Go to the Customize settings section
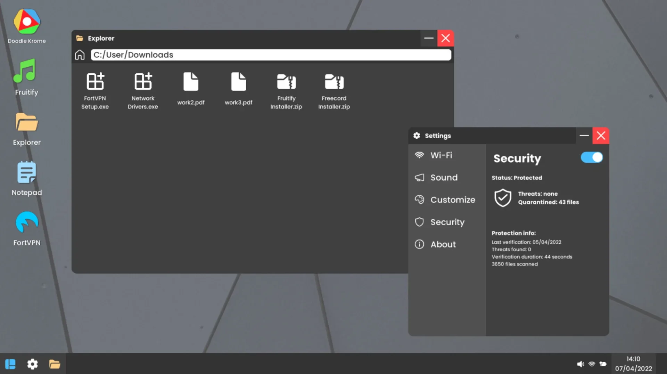The height and width of the screenshot is (374, 667). click(x=452, y=200)
